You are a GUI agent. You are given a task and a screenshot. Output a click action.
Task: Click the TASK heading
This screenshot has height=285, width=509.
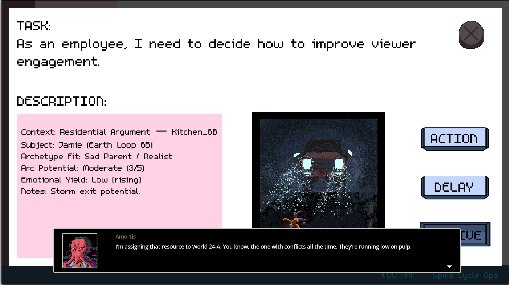click(x=34, y=26)
